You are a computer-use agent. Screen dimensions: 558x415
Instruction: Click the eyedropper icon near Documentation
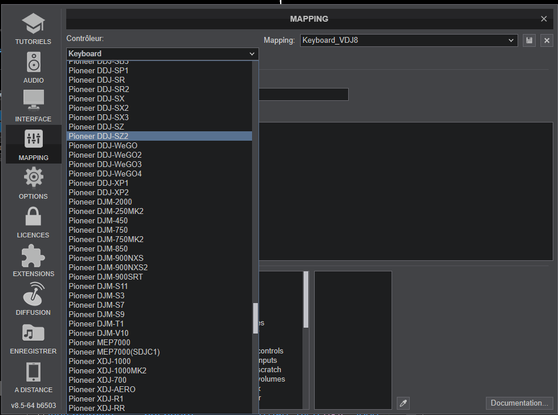coord(403,403)
